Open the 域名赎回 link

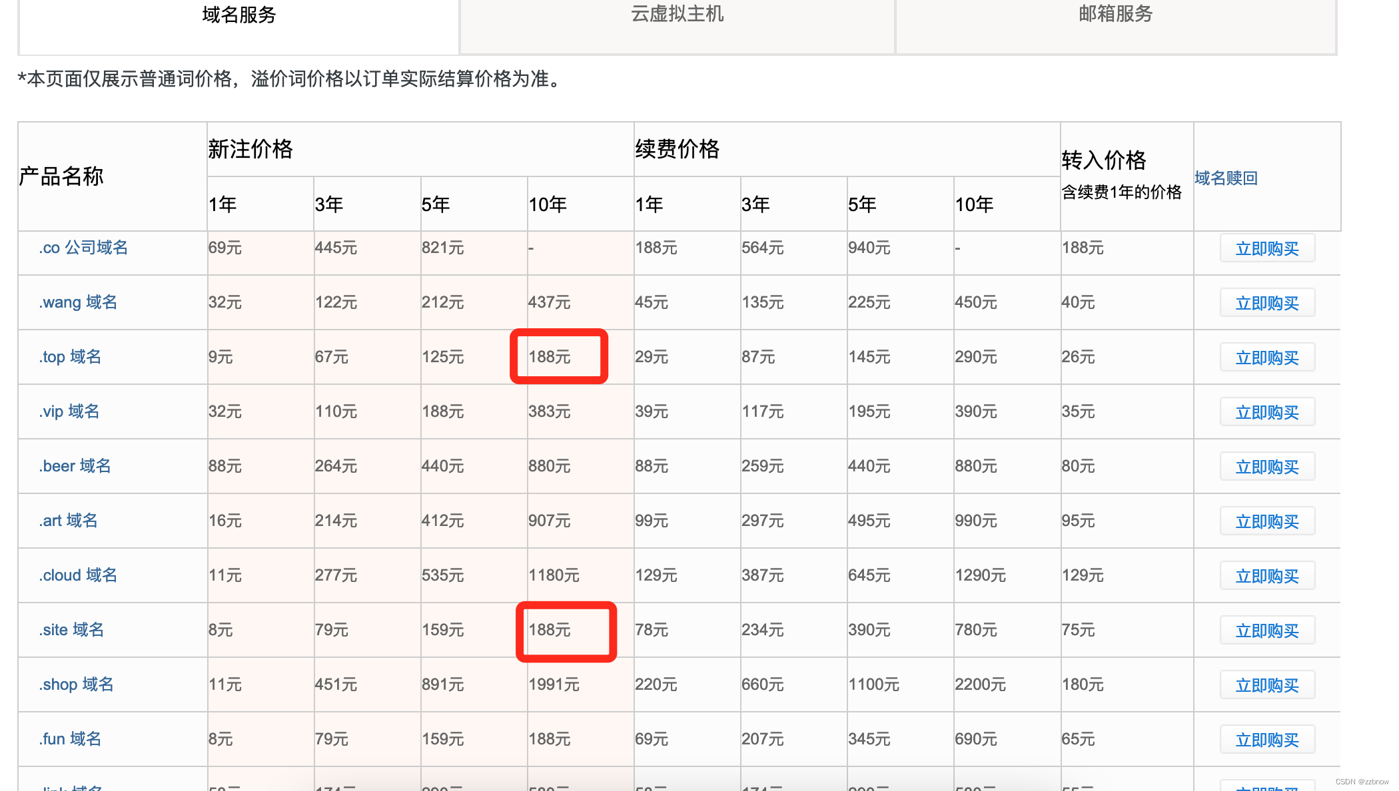(1226, 178)
